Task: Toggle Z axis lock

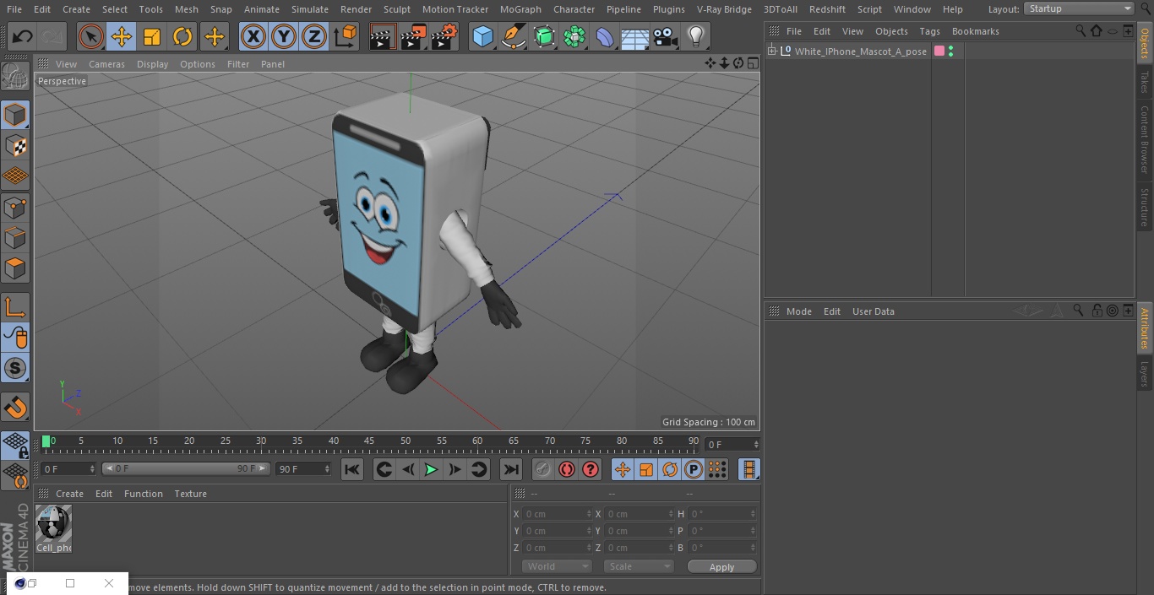Action: [314, 36]
